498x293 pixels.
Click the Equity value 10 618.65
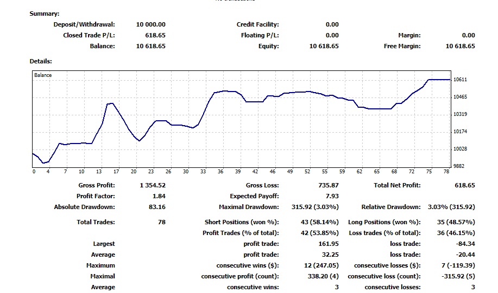click(x=324, y=46)
